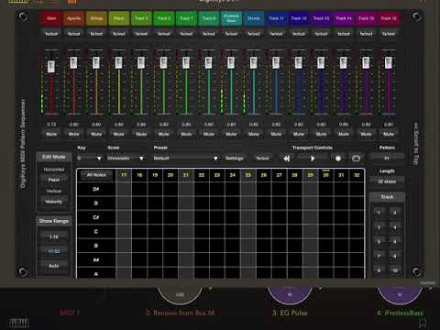Show step range 17-32

pyautogui.click(x=54, y=251)
